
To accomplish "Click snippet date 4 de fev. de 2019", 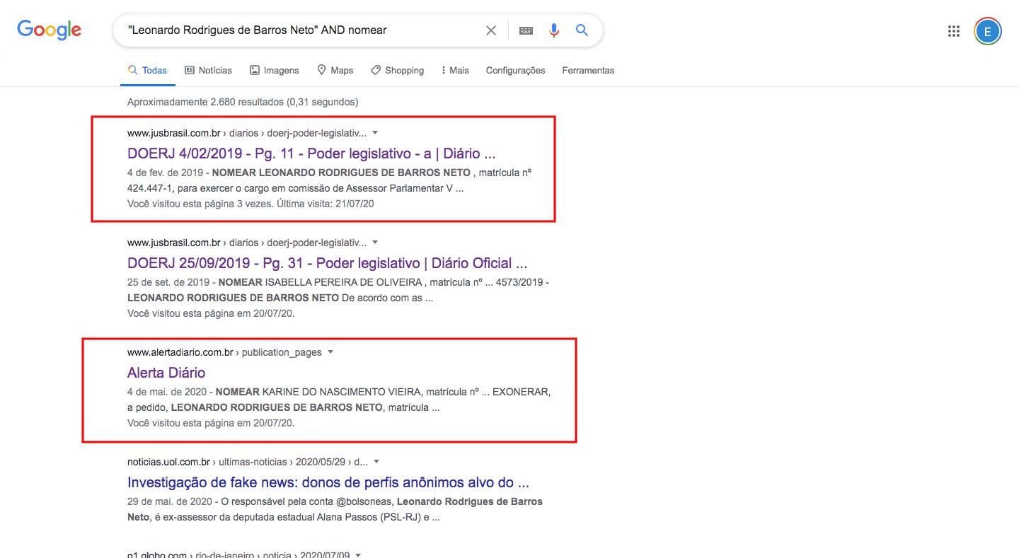I will (x=166, y=173).
